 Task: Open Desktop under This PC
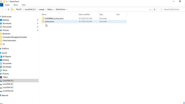(x=6, y=60)
